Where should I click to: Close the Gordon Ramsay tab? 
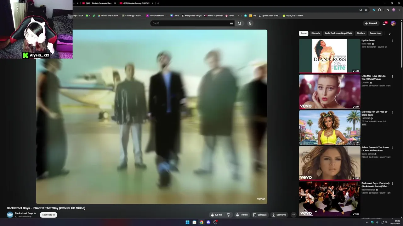coord(153,3)
